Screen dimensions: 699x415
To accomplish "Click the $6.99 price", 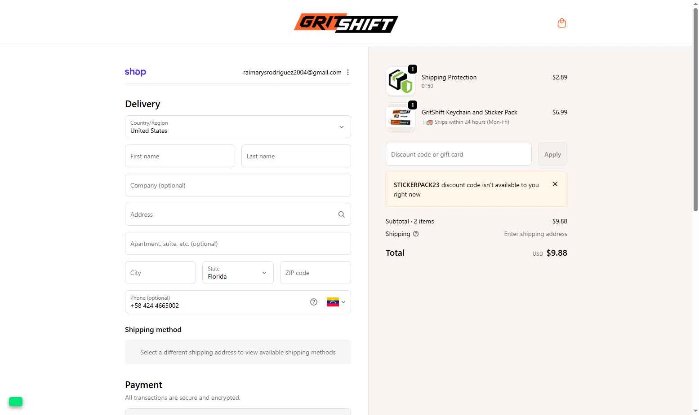I will click(x=560, y=112).
